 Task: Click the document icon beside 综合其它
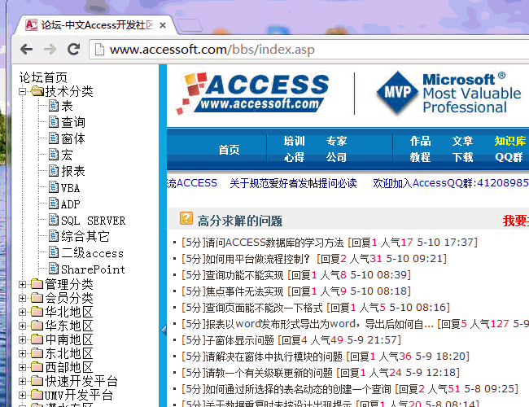point(54,236)
